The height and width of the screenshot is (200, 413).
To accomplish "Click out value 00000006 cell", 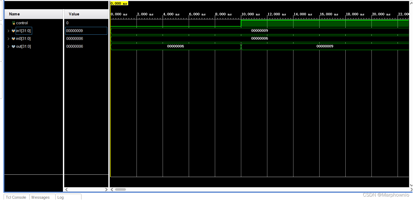I will pos(75,46).
